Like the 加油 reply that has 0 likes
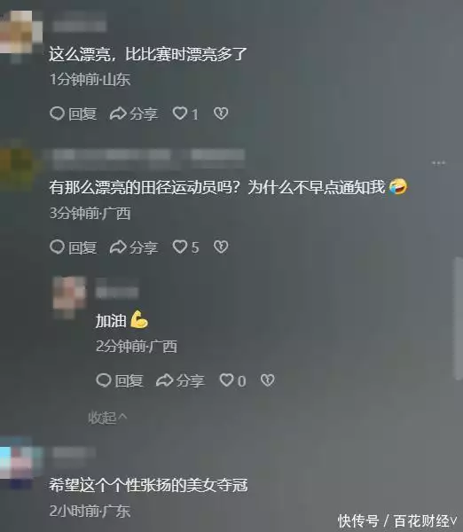Screen dimensions: 463x532 [226, 380]
